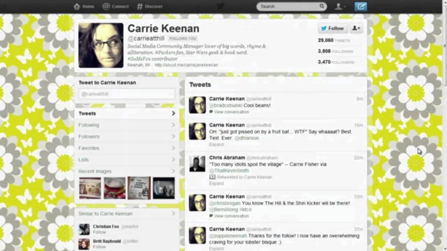This screenshot has width=447, height=251.
Task: Open Carrie Keenan's large profile photo
Action: [101, 45]
